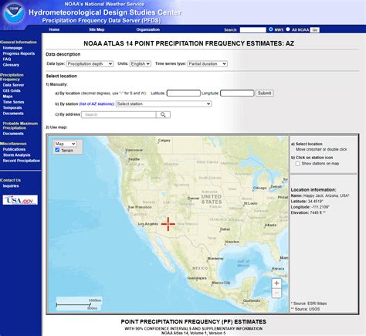Click the Longitude input field
Screen dimensions: 366x336
tap(237, 93)
